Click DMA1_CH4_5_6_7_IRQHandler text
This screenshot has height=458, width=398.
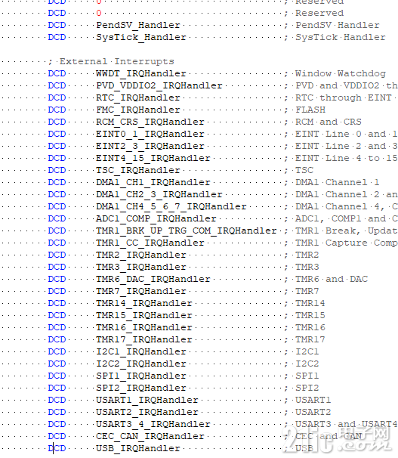(171, 206)
